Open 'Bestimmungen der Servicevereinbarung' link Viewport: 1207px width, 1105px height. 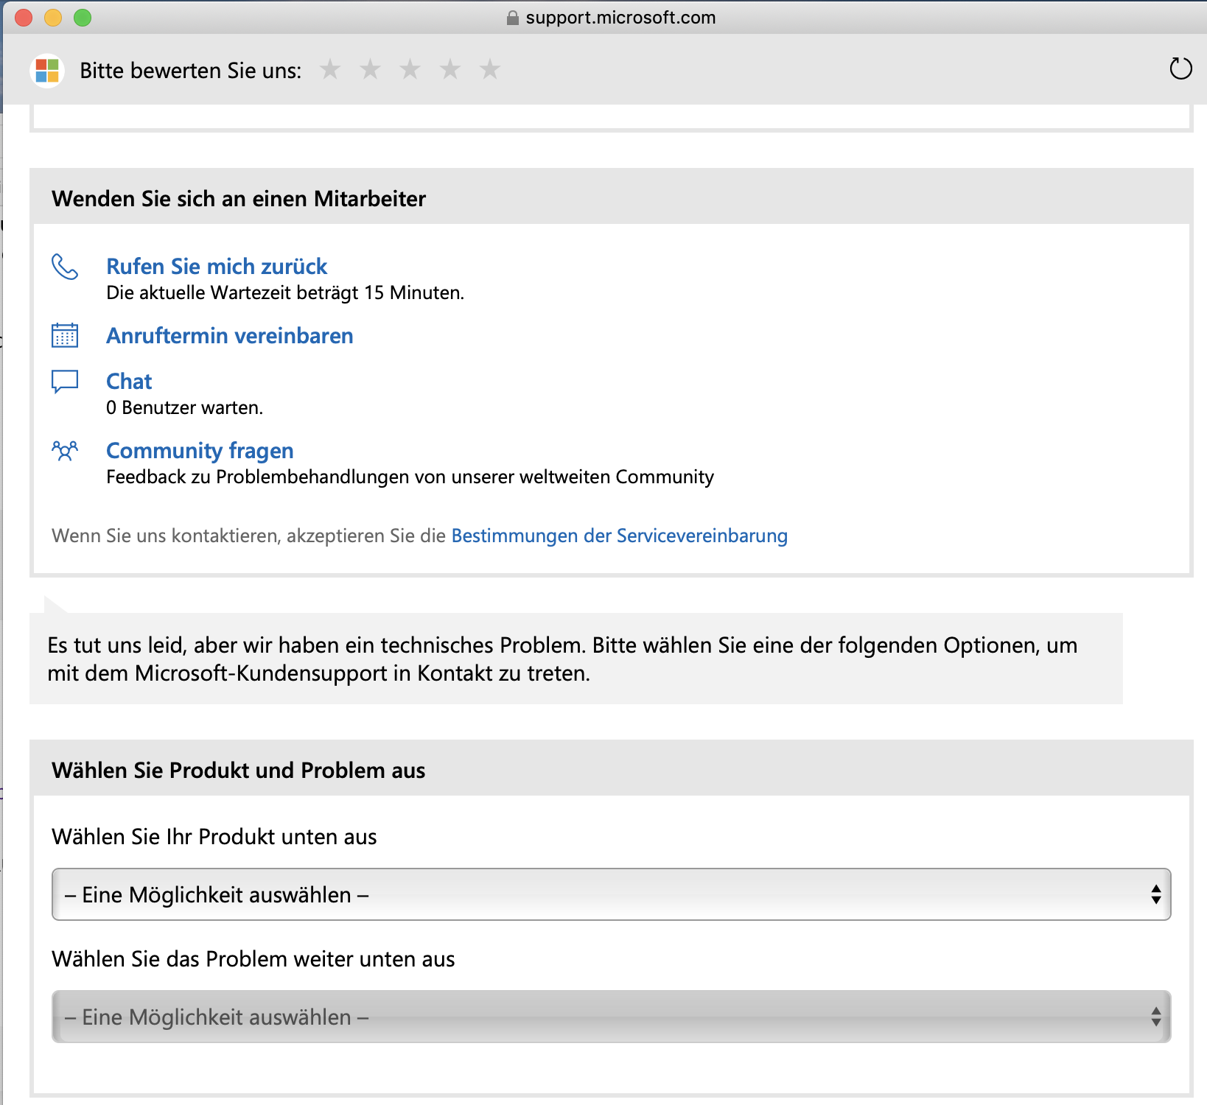coord(620,536)
